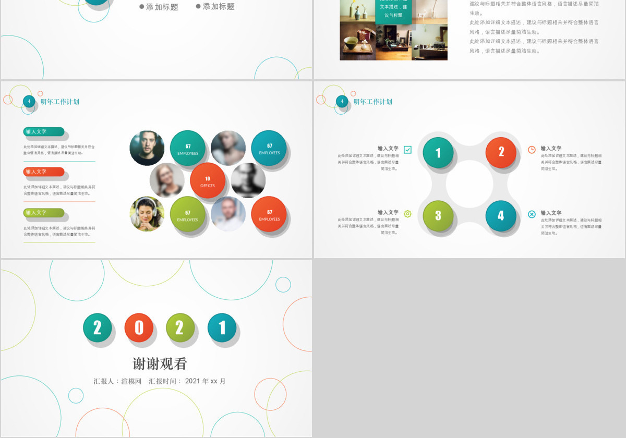Click the teal '2' circle on closing slide

(98, 328)
